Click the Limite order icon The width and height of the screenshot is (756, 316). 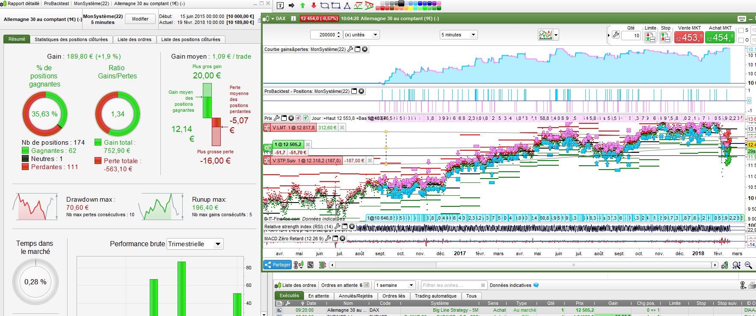pyautogui.click(x=650, y=38)
